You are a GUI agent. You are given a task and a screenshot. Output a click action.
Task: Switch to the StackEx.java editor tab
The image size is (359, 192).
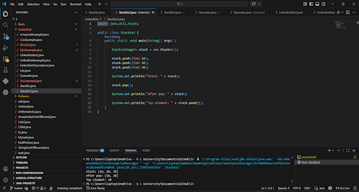coord(97,12)
